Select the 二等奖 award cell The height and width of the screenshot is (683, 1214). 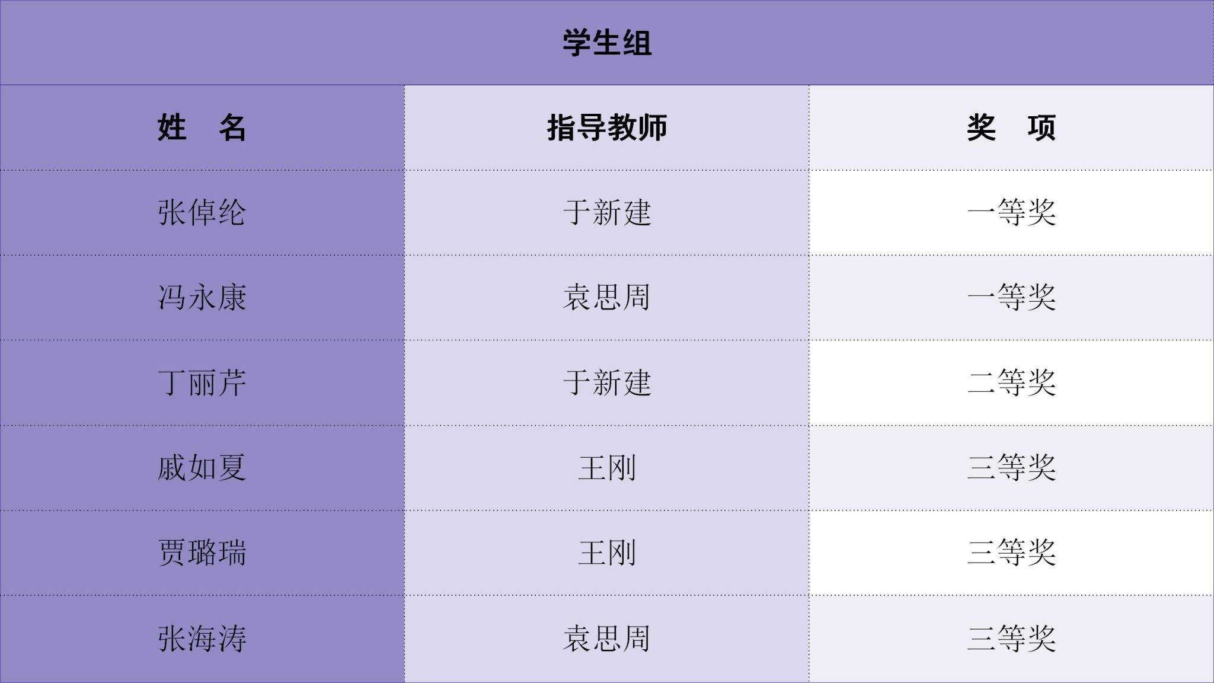tap(1011, 382)
